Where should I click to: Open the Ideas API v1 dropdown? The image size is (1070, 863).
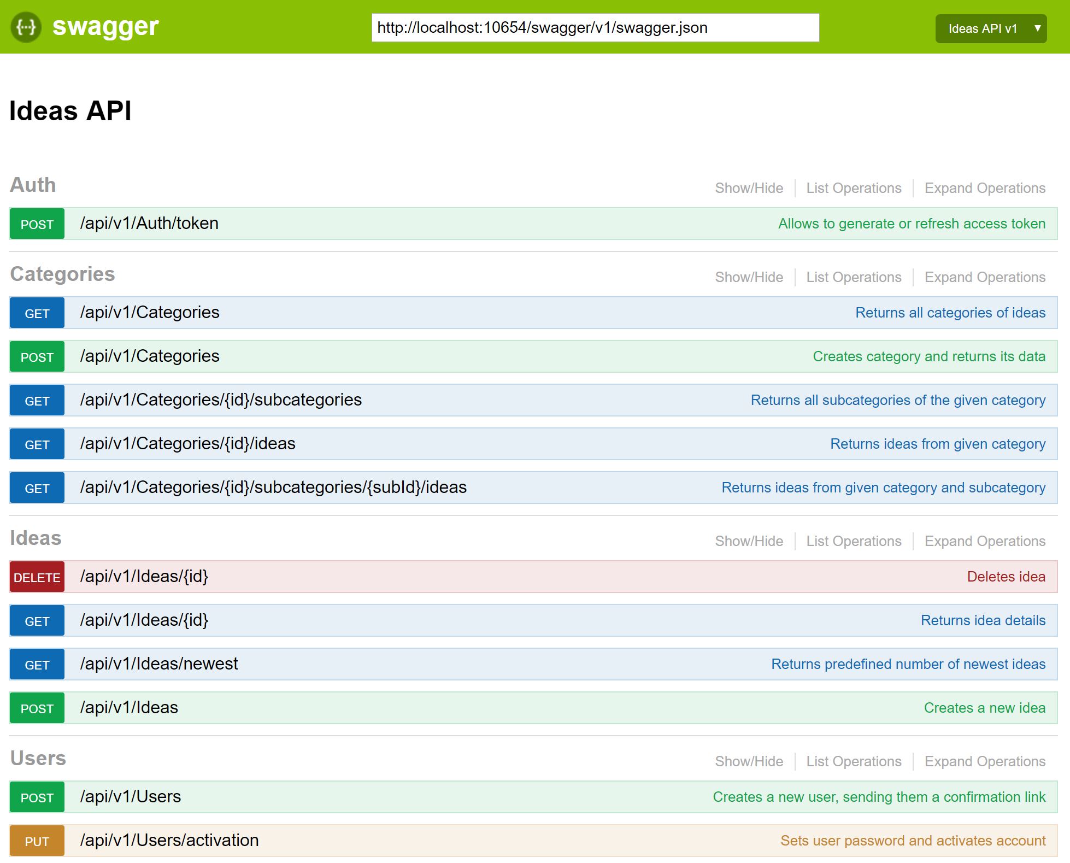tap(990, 28)
